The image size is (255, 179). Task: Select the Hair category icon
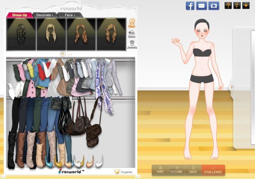(132, 24)
